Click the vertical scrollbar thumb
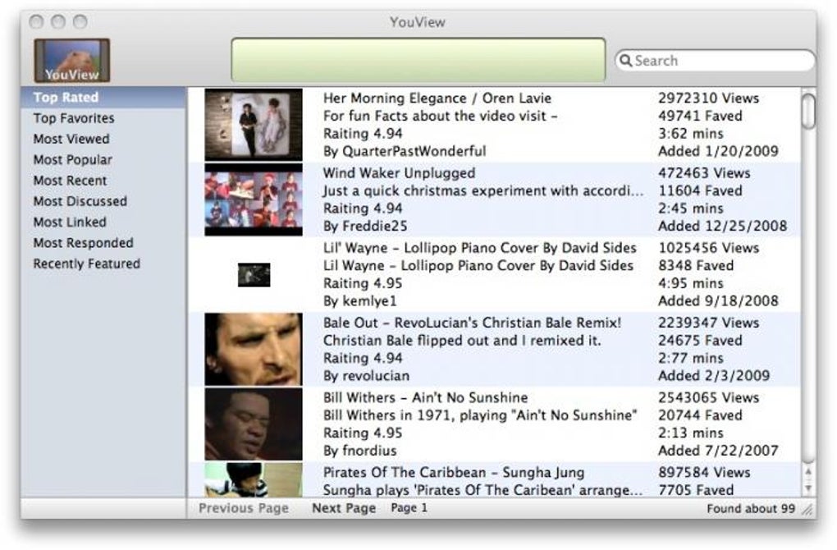This screenshot has width=837, height=550. pyautogui.click(x=808, y=111)
